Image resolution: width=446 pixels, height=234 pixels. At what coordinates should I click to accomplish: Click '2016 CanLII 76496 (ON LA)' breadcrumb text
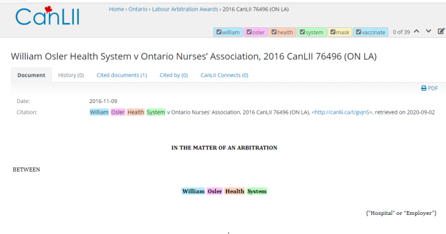coord(255,9)
